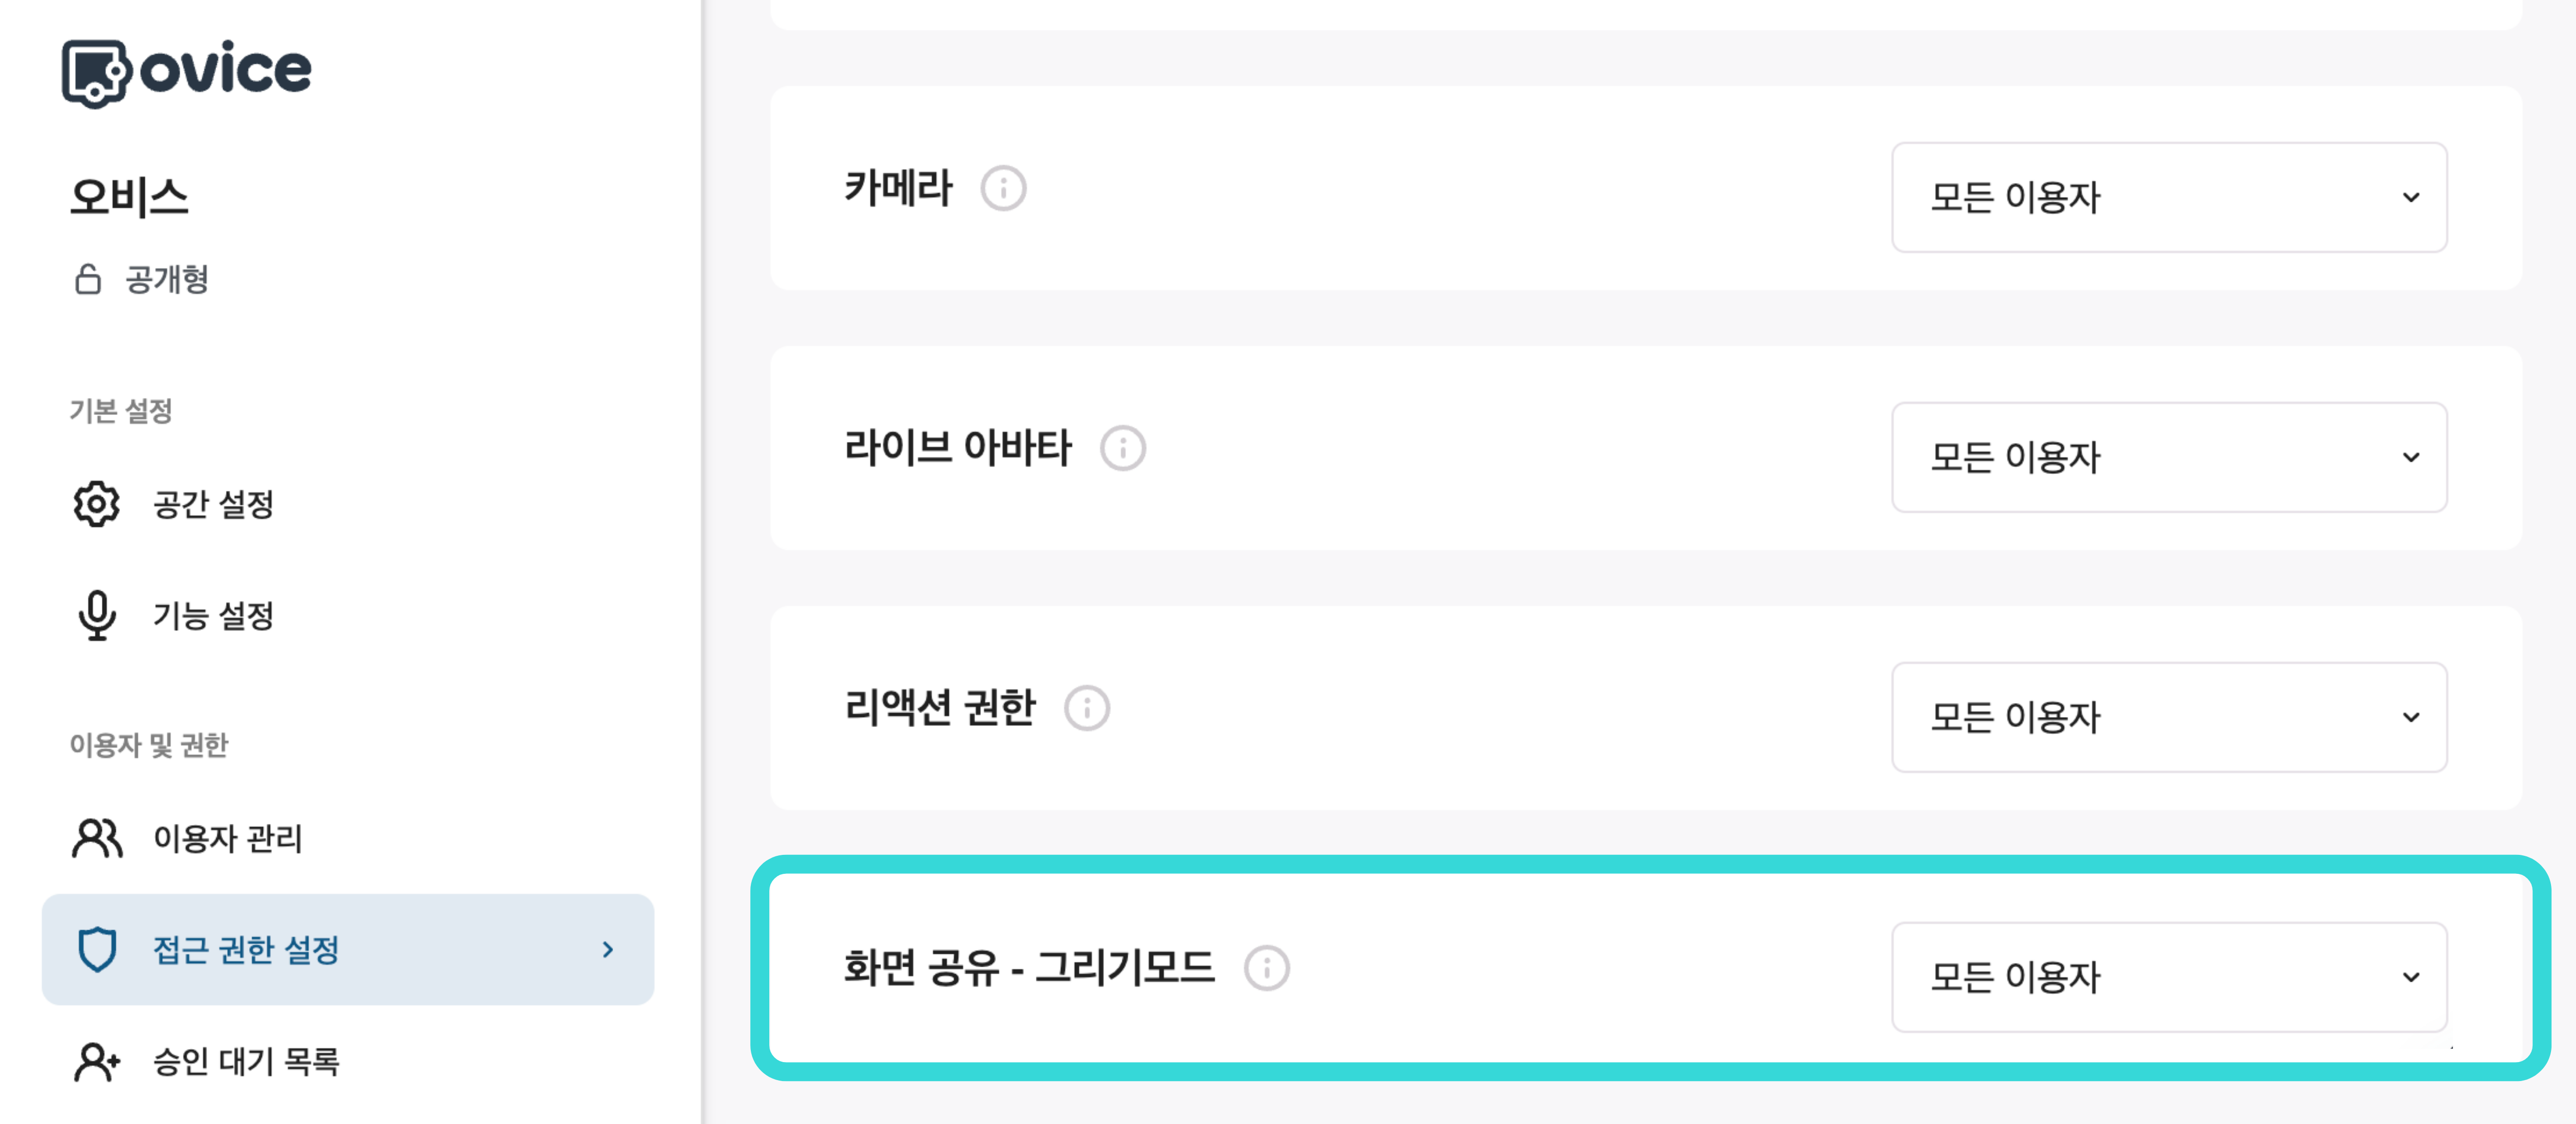Open the 리액션 권한 permission dropdown

pos(2168,718)
